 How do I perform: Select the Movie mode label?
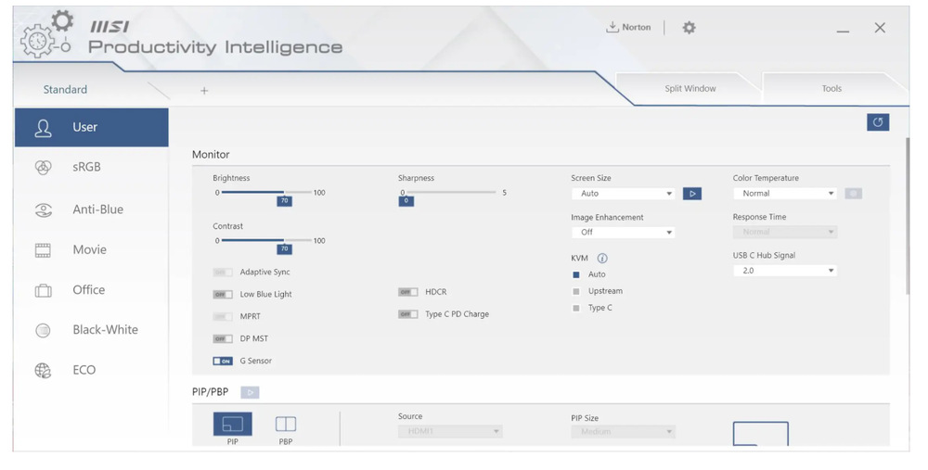(89, 250)
